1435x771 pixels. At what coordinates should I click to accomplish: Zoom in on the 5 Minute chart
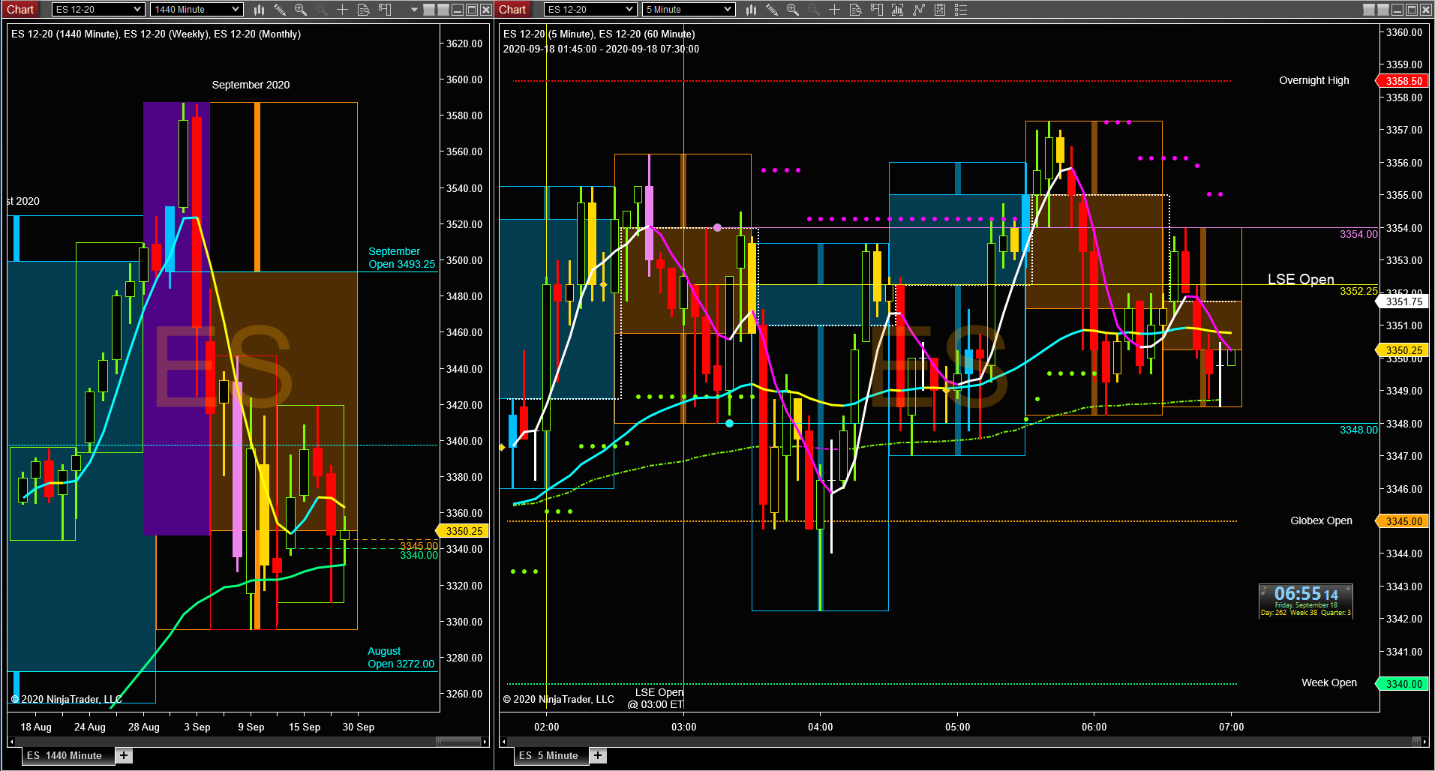pyautogui.click(x=793, y=10)
